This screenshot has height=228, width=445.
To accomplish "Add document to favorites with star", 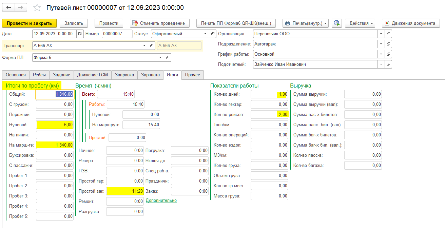I will click(37, 8).
